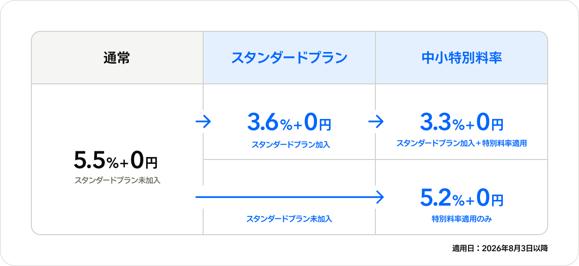Click the arrow pointing to 3.3% rate
This screenshot has width=579, height=266.
point(376,122)
